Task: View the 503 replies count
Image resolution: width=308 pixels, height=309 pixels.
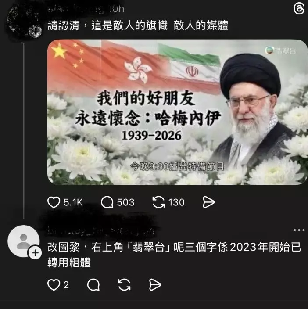Action: click(125, 202)
